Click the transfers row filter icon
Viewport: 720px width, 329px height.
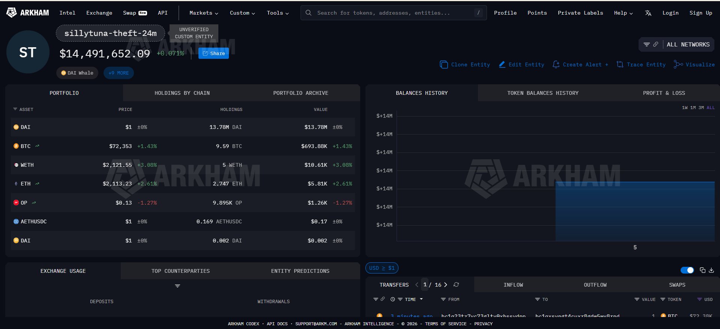point(376,299)
